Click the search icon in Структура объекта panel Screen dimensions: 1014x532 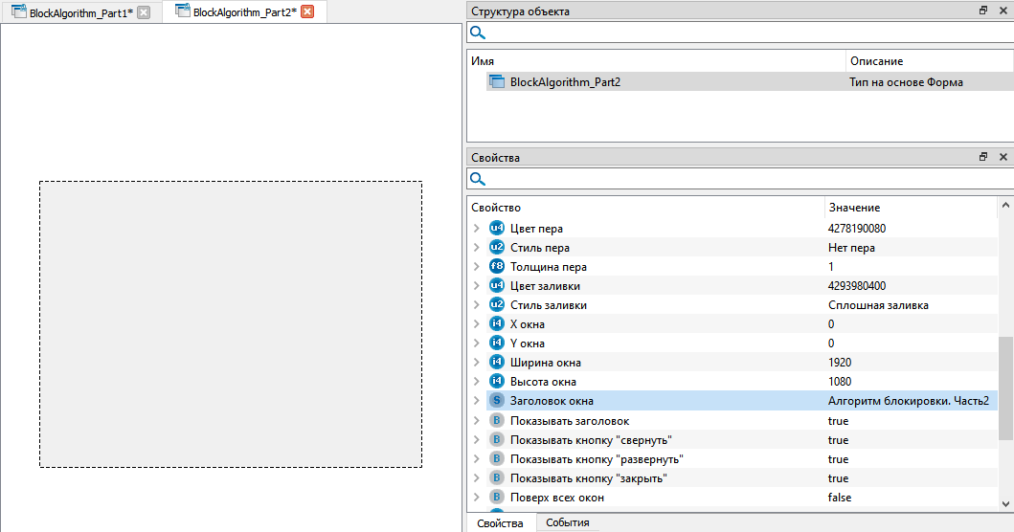477,33
